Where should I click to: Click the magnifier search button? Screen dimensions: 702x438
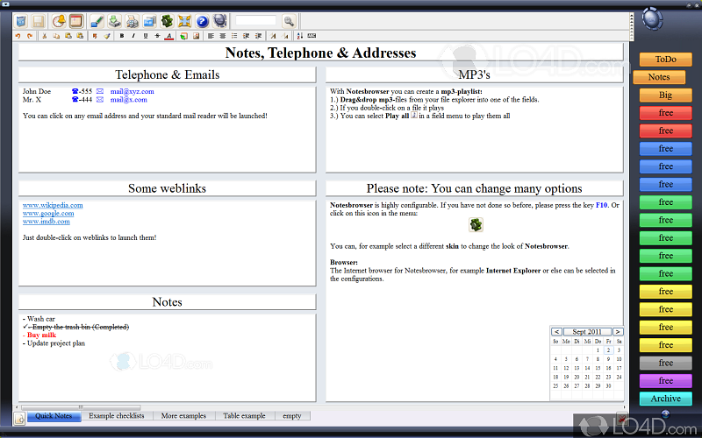(290, 21)
